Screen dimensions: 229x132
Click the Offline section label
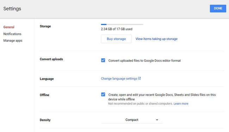[44, 95]
